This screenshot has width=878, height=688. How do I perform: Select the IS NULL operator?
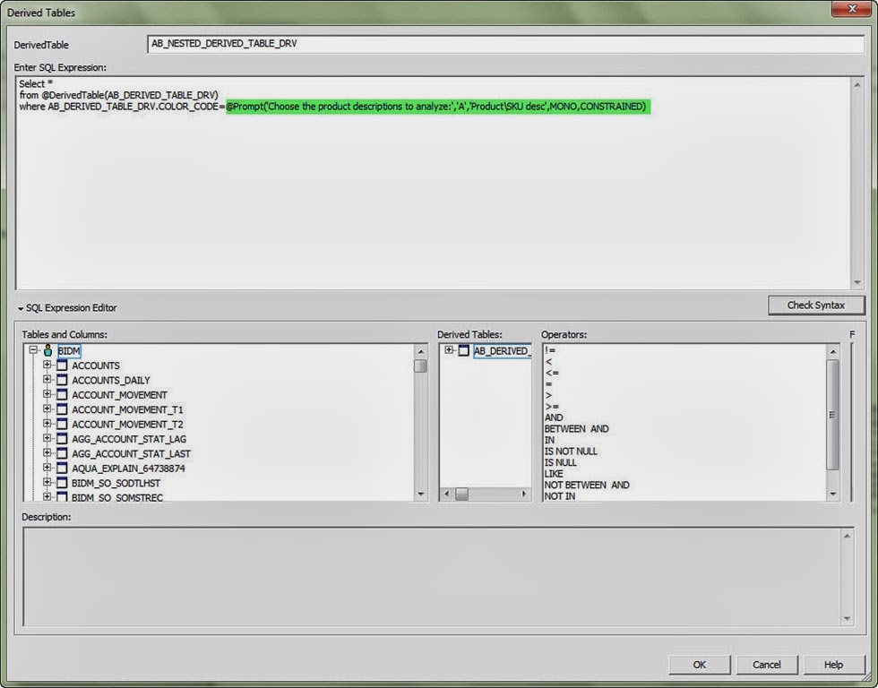(560, 462)
